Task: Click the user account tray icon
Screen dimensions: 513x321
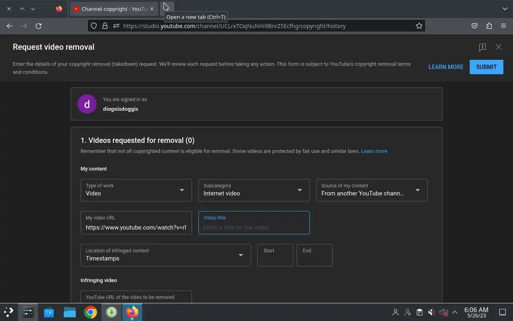Action: (x=396, y=312)
